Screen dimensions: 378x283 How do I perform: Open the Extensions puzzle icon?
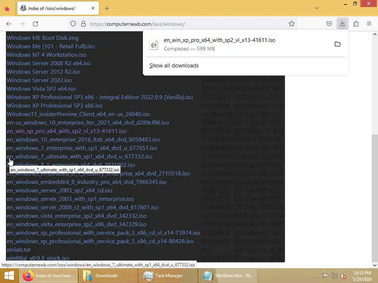(x=356, y=24)
